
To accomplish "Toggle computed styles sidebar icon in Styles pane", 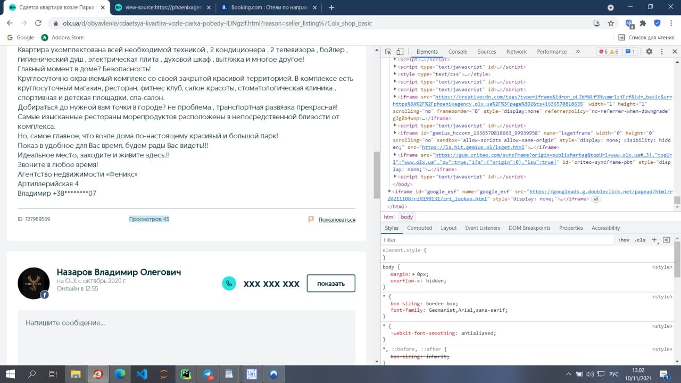I will pos(666,240).
